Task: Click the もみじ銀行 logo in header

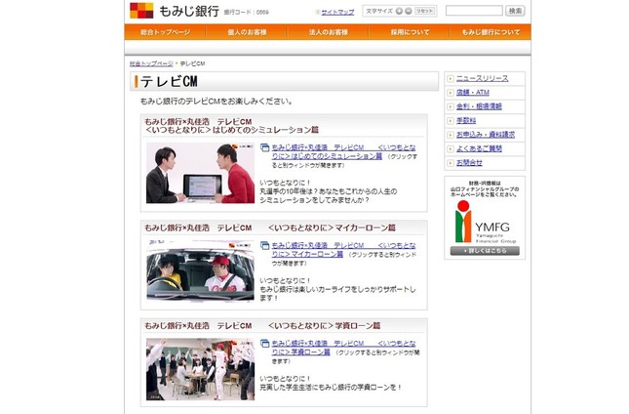Action: coord(160,11)
